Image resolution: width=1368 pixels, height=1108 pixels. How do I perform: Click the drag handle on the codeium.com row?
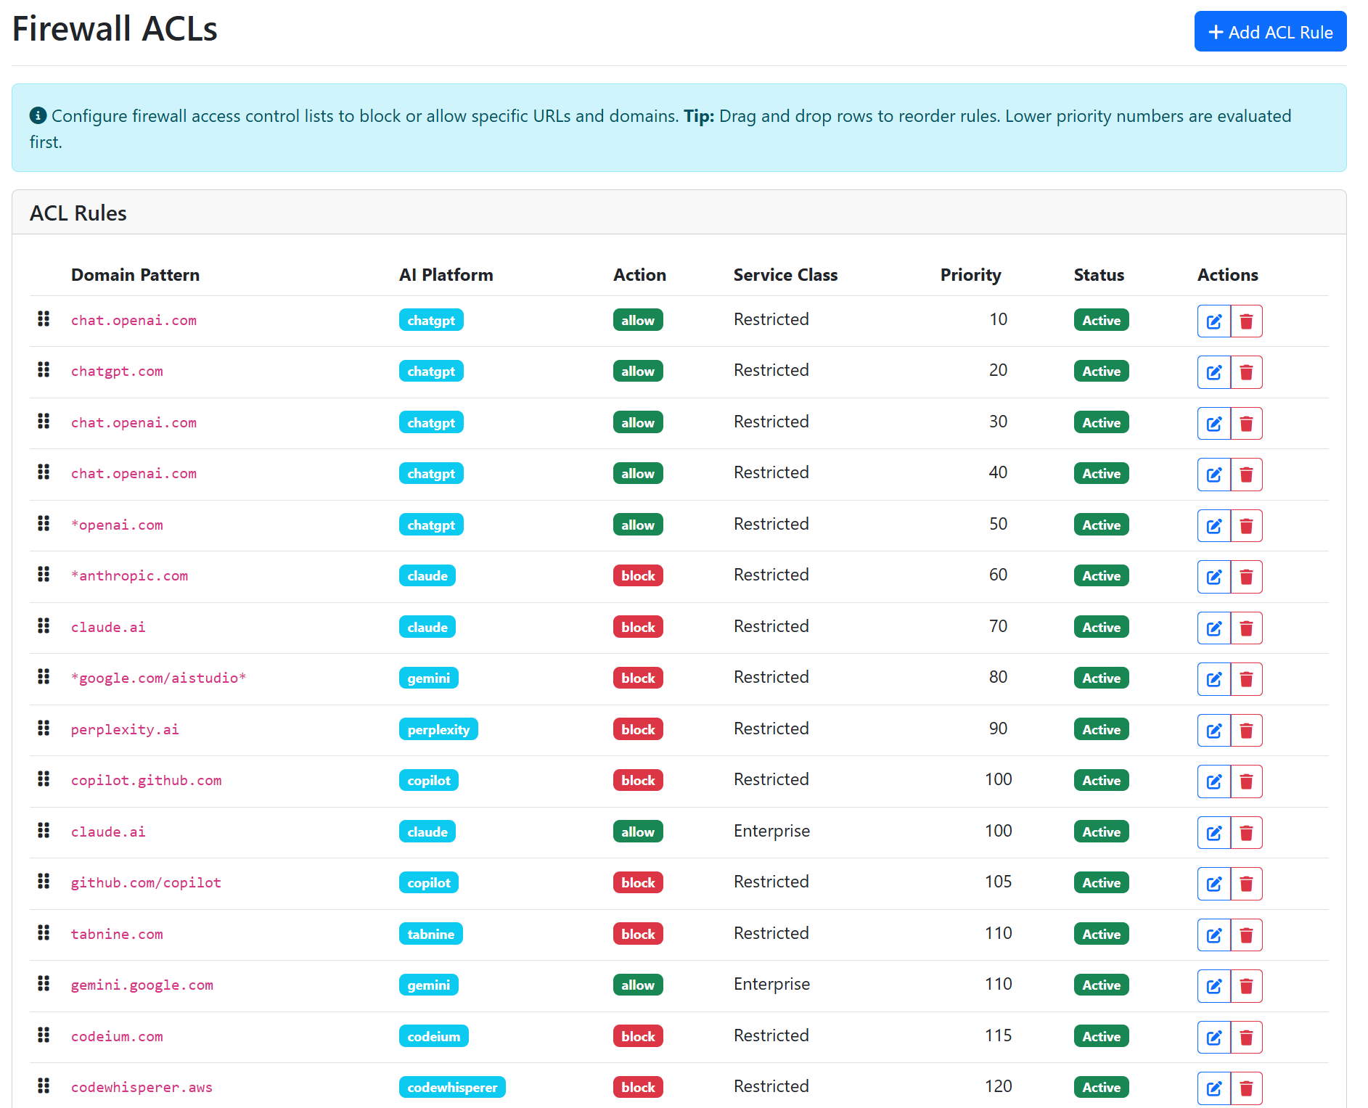(43, 1036)
